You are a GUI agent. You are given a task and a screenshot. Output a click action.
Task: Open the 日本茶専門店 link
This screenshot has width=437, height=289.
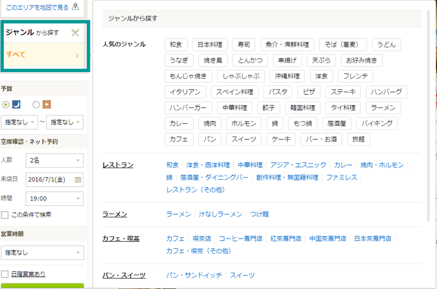(373, 239)
